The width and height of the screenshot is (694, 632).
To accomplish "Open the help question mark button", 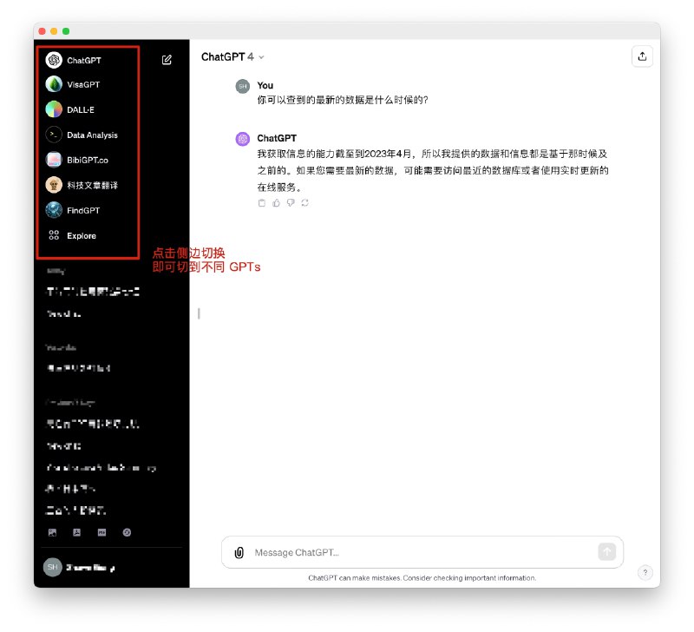I will point(645,572).
